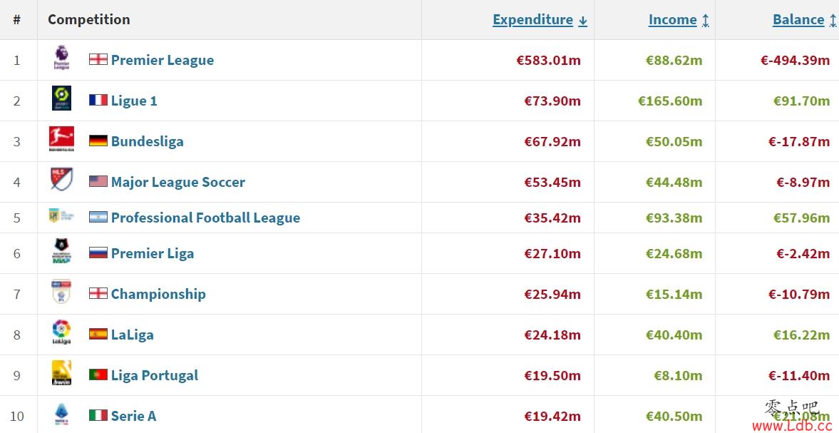The height and width of the screenshot is (433, 839).
Task: Click the Bundesliga link text
Action: click(x=147, y=141)
